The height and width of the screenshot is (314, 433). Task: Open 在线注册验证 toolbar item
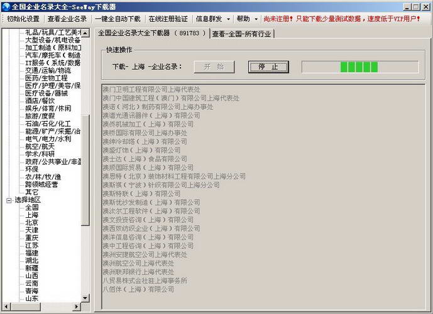(168, 19)
